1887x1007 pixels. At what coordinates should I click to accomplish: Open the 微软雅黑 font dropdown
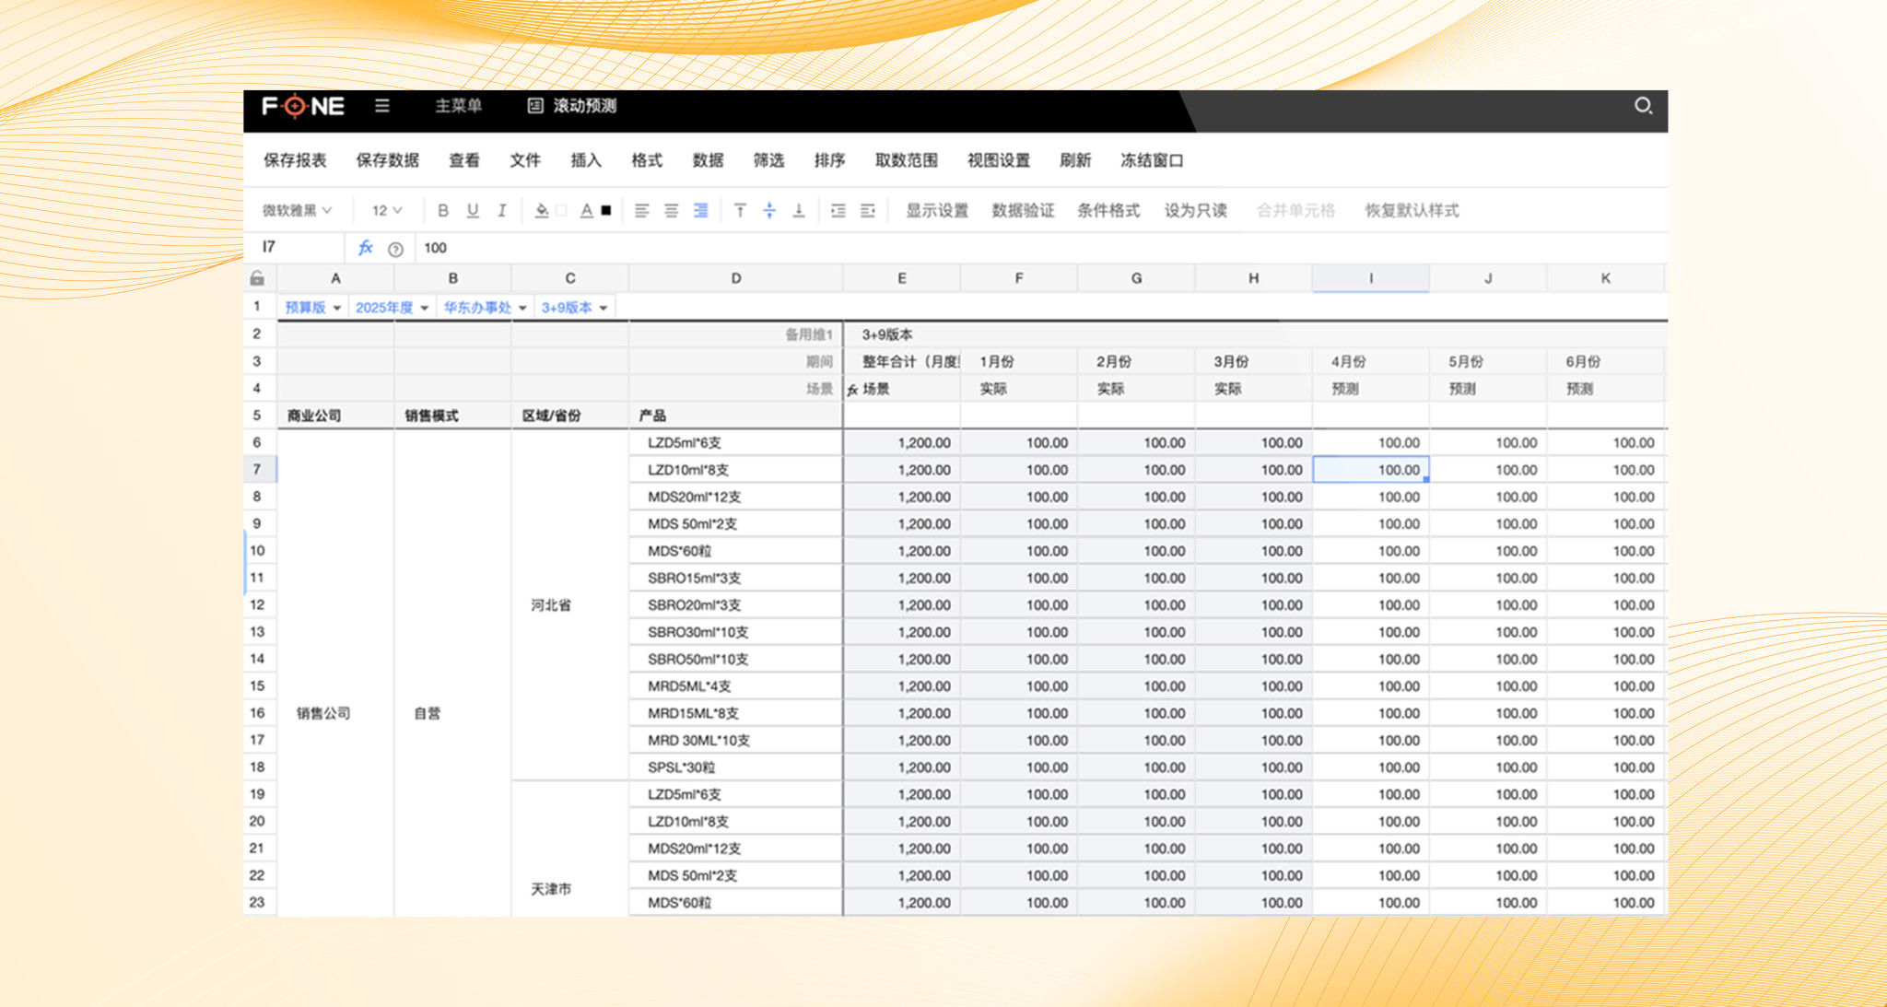(x=297, y=210)
